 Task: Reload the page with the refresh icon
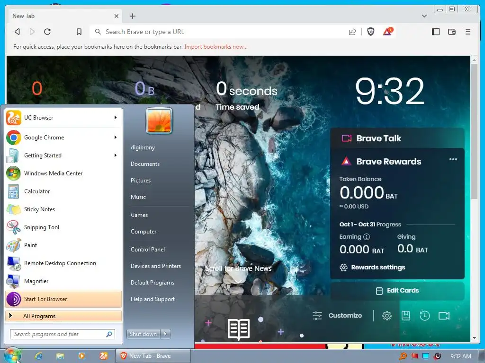(x=47, y=32)
